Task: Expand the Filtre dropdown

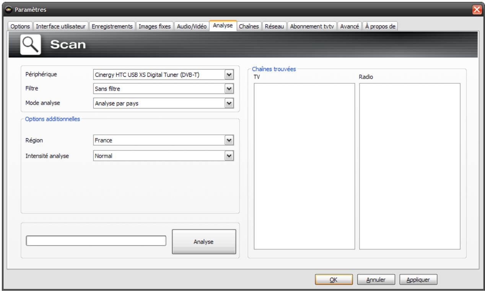Action: tap(229, 89)
